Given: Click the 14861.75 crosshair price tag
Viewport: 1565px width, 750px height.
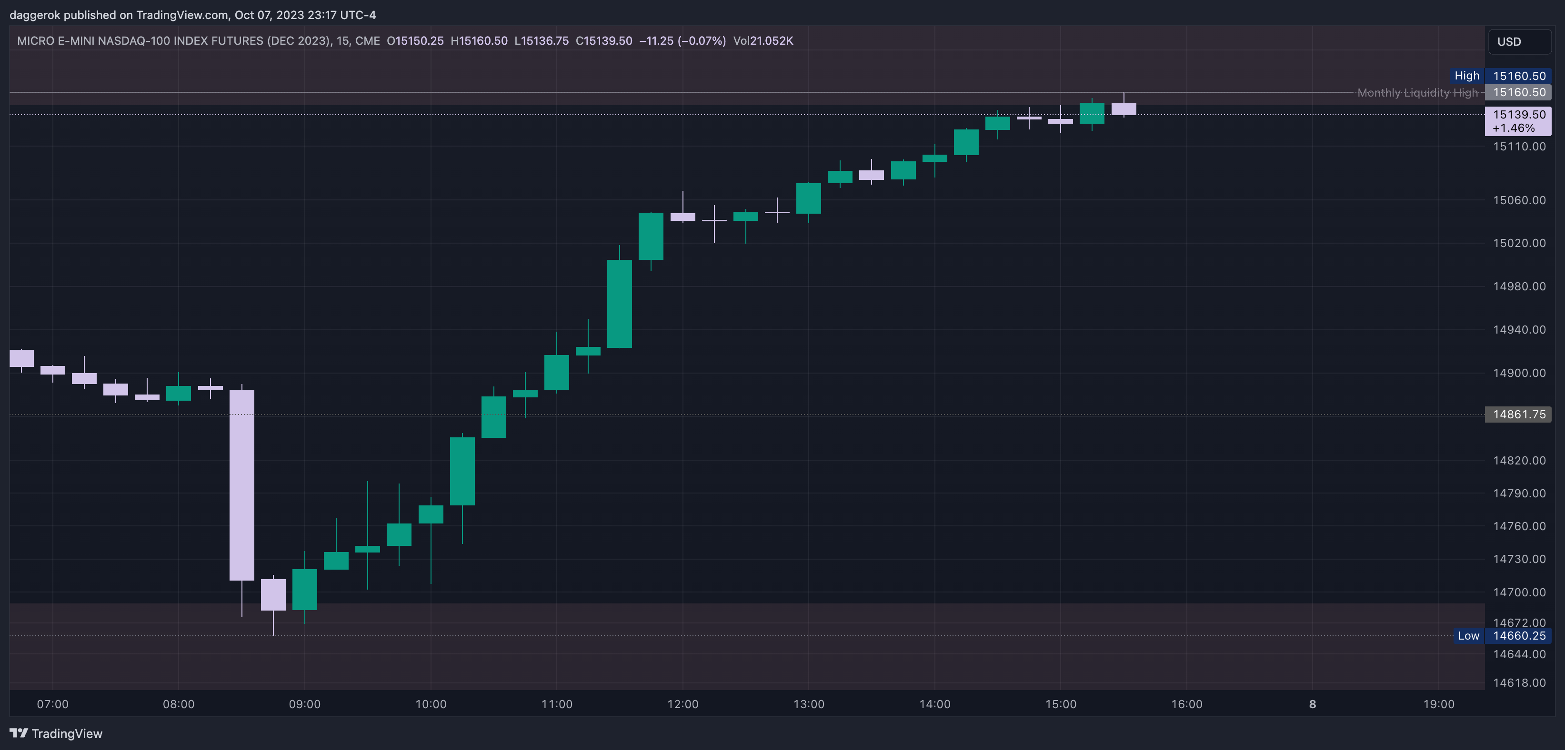Looking at the screenshot, I should click(x=1518, y=414).
